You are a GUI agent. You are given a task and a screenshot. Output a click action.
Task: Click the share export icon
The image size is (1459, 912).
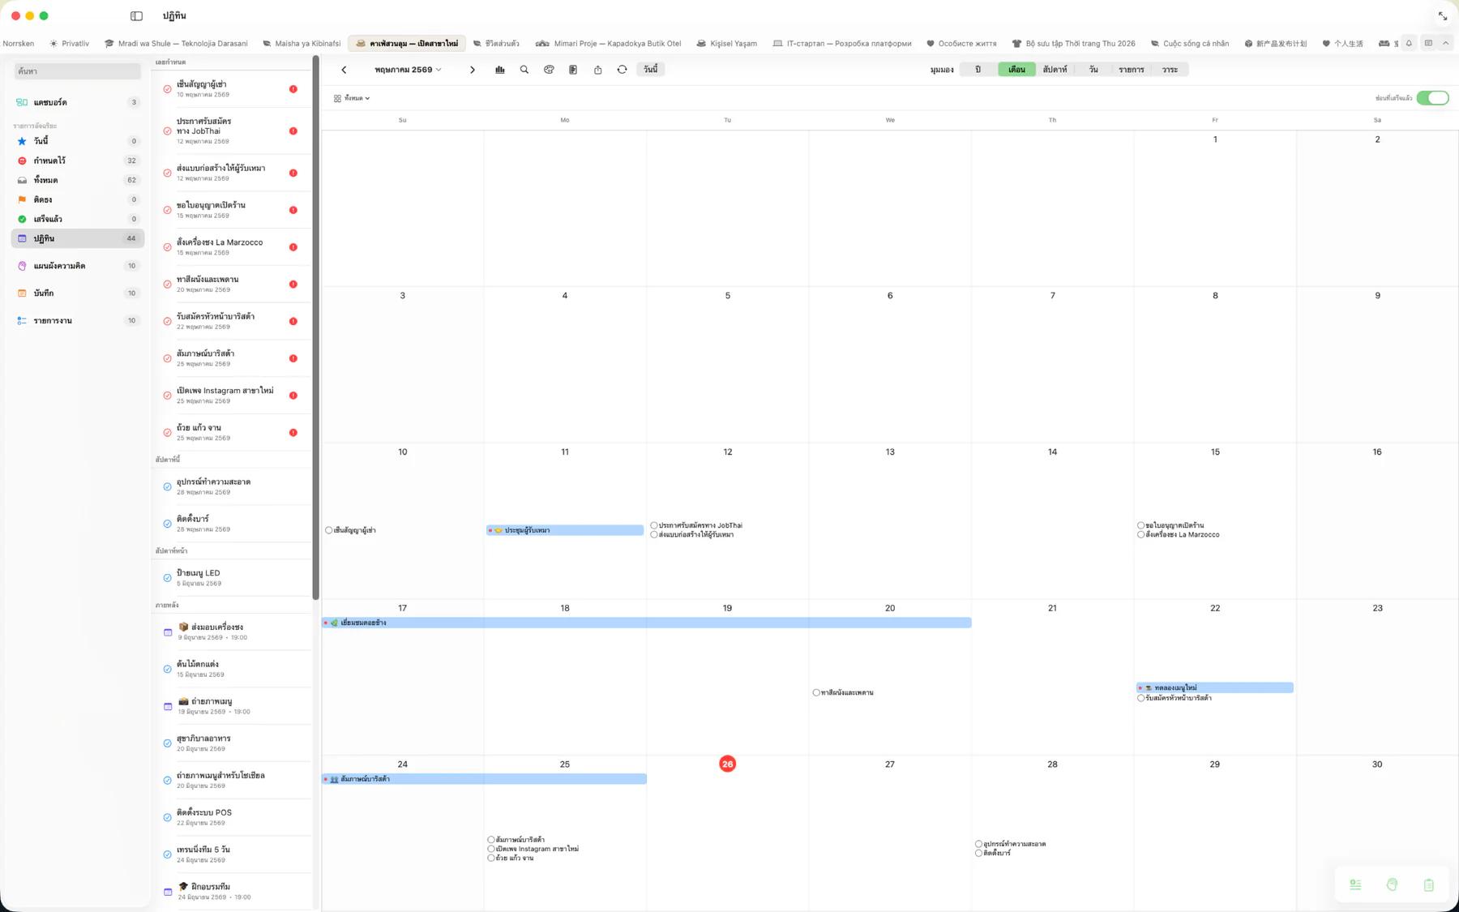tap(597, 70)
